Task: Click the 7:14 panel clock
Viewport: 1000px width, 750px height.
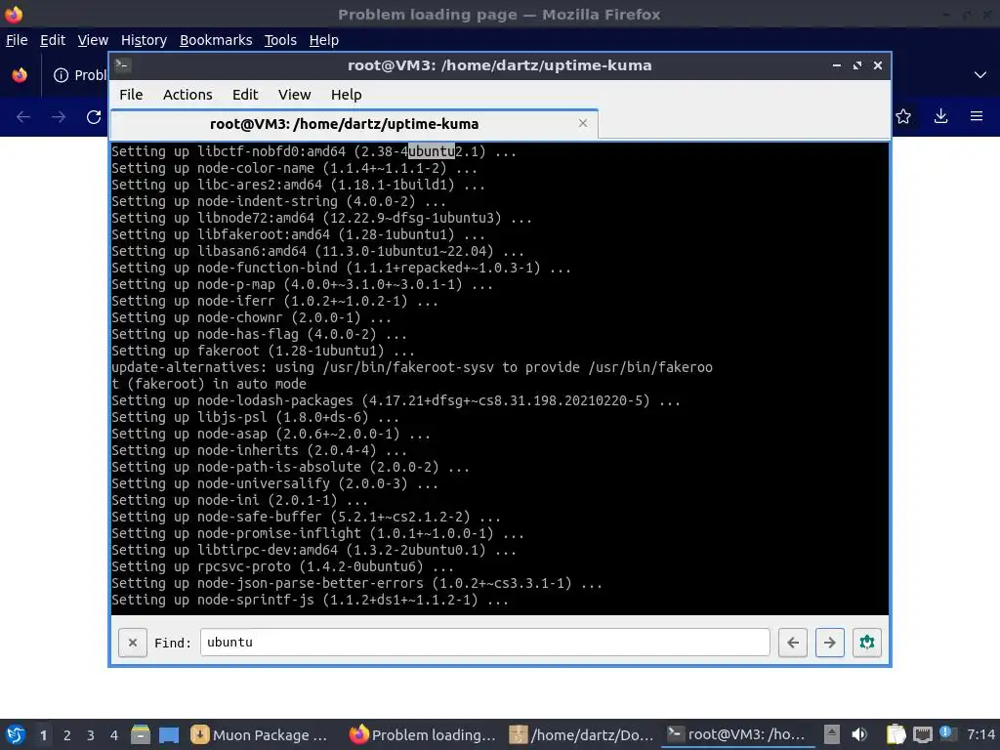Action: [980, 734]
